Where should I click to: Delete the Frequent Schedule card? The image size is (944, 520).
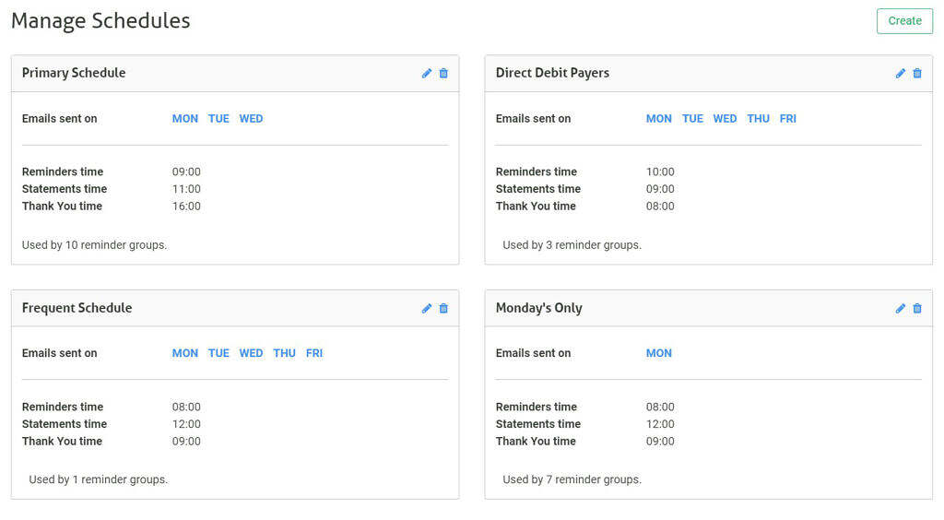point(443,309)
